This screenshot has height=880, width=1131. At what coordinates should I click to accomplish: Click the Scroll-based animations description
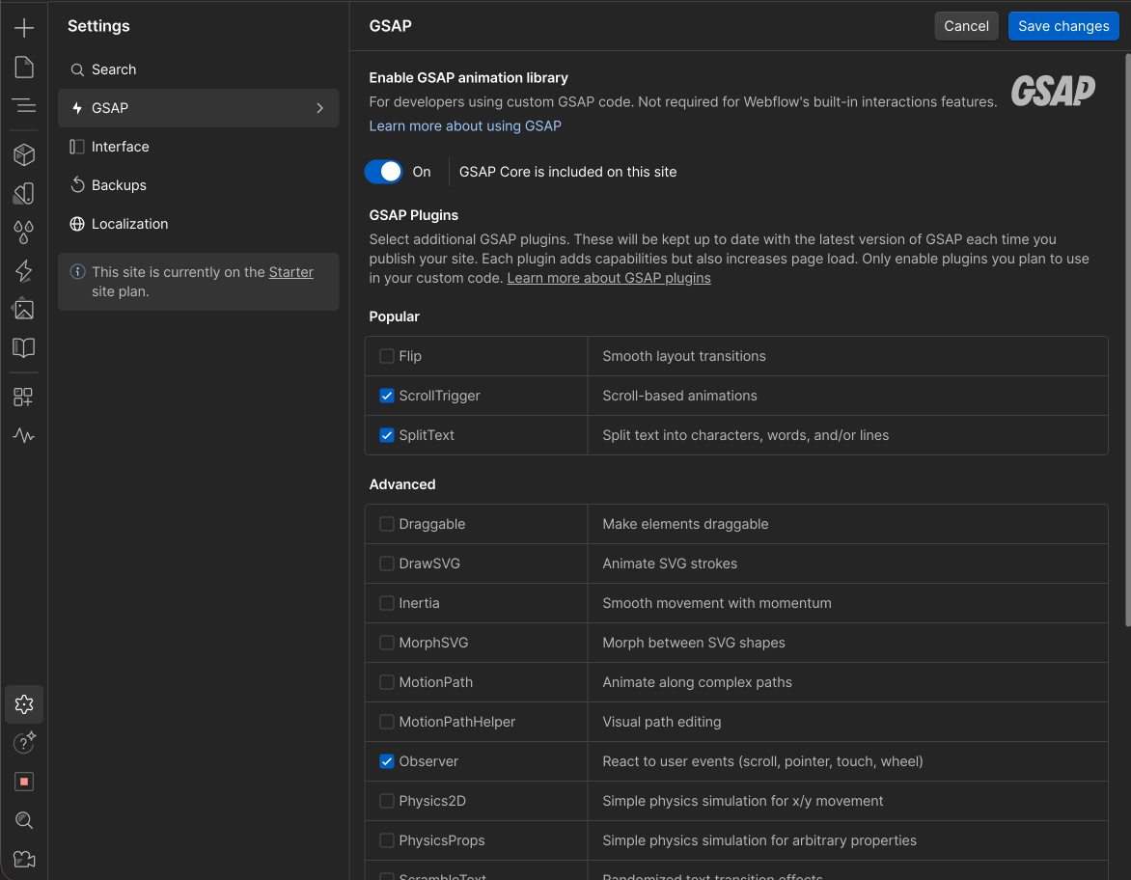click(679, 396)
